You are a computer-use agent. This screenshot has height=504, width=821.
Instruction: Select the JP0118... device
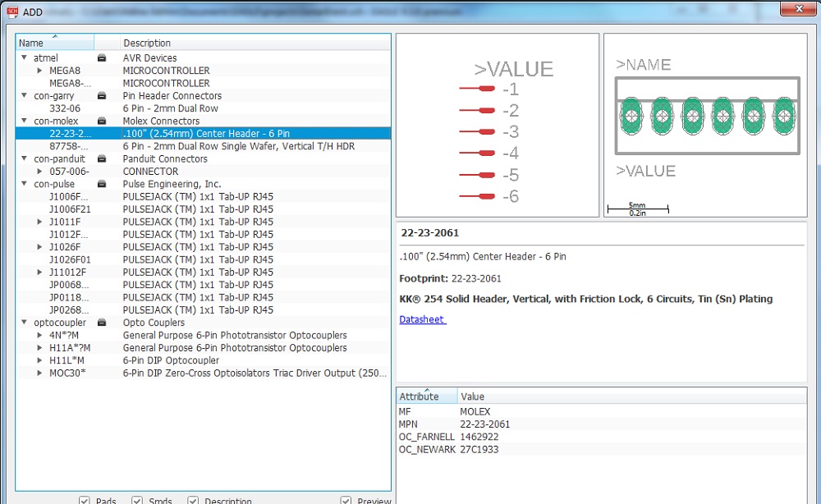coord(203,297)
